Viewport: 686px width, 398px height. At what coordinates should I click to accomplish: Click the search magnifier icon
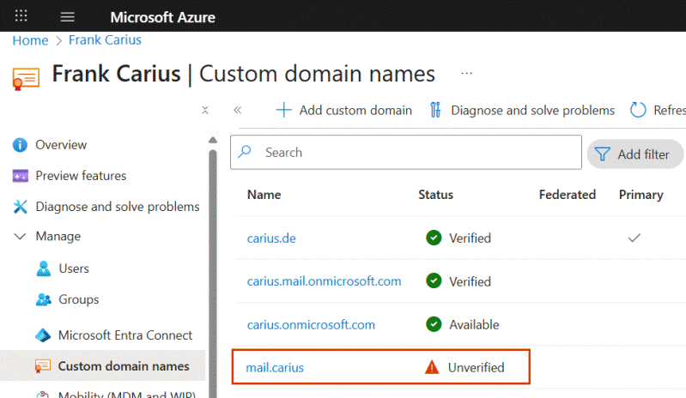245,152
